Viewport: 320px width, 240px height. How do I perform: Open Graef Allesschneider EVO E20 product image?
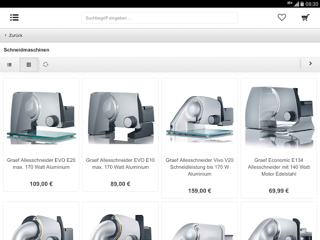coord(41,117)
